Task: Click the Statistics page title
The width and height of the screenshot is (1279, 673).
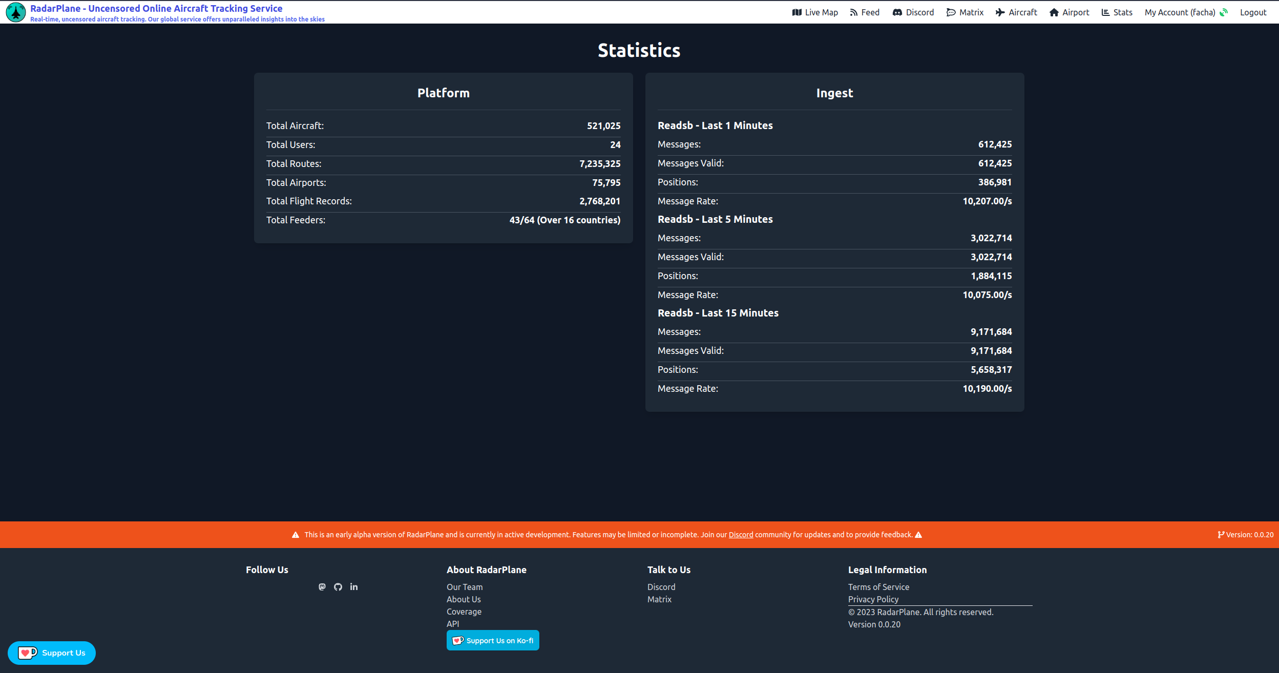Action: 639,50
